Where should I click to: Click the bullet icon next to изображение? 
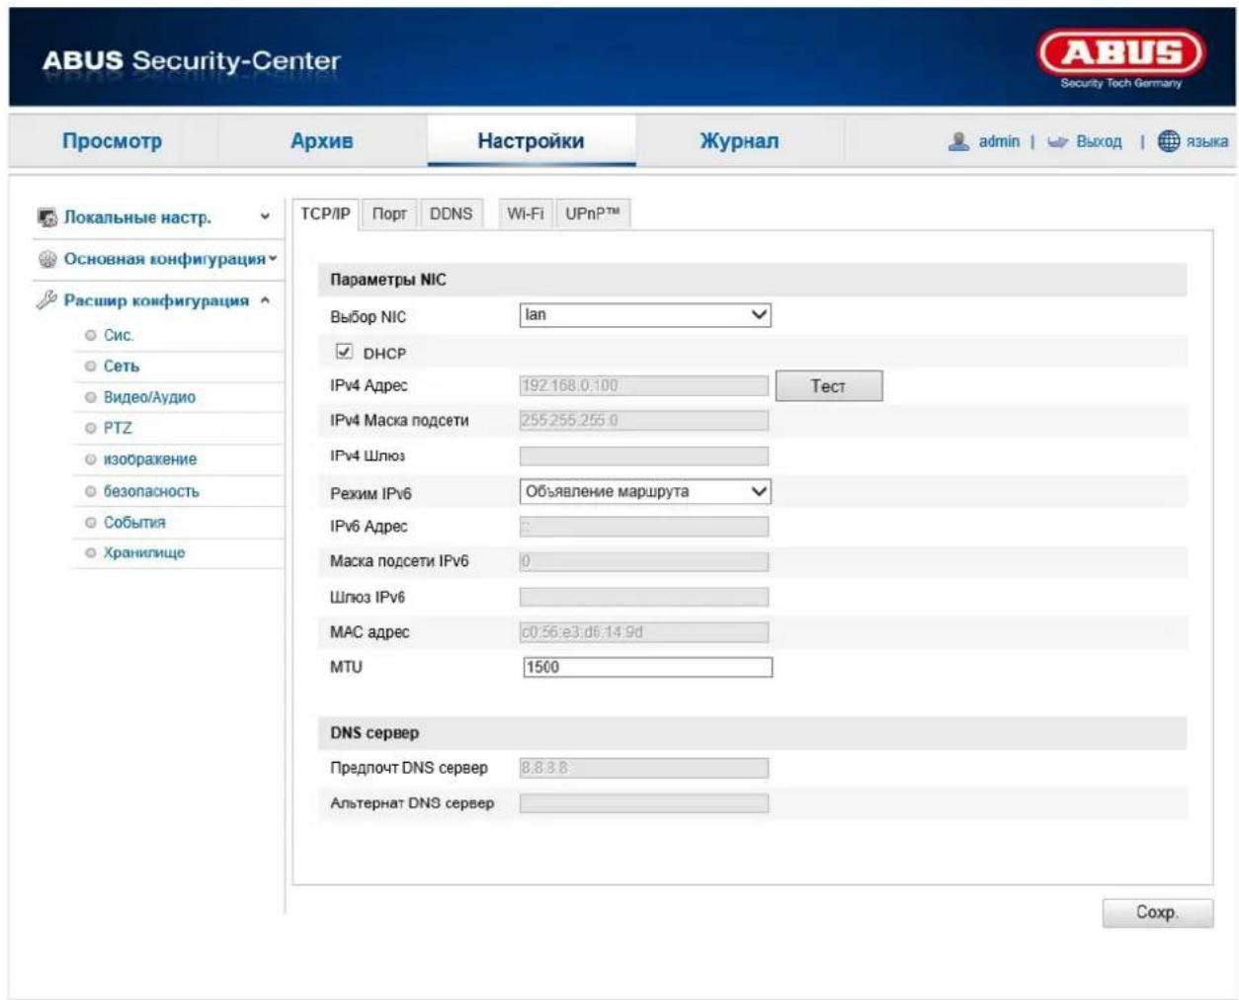coord(91,459)
